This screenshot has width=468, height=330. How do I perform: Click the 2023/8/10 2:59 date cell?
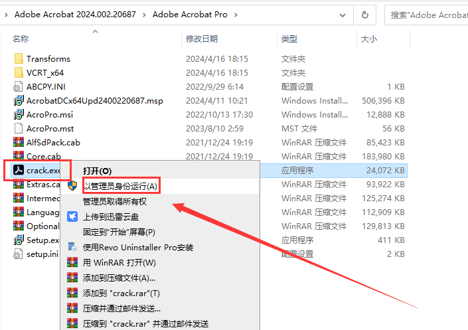coord(214,129)
